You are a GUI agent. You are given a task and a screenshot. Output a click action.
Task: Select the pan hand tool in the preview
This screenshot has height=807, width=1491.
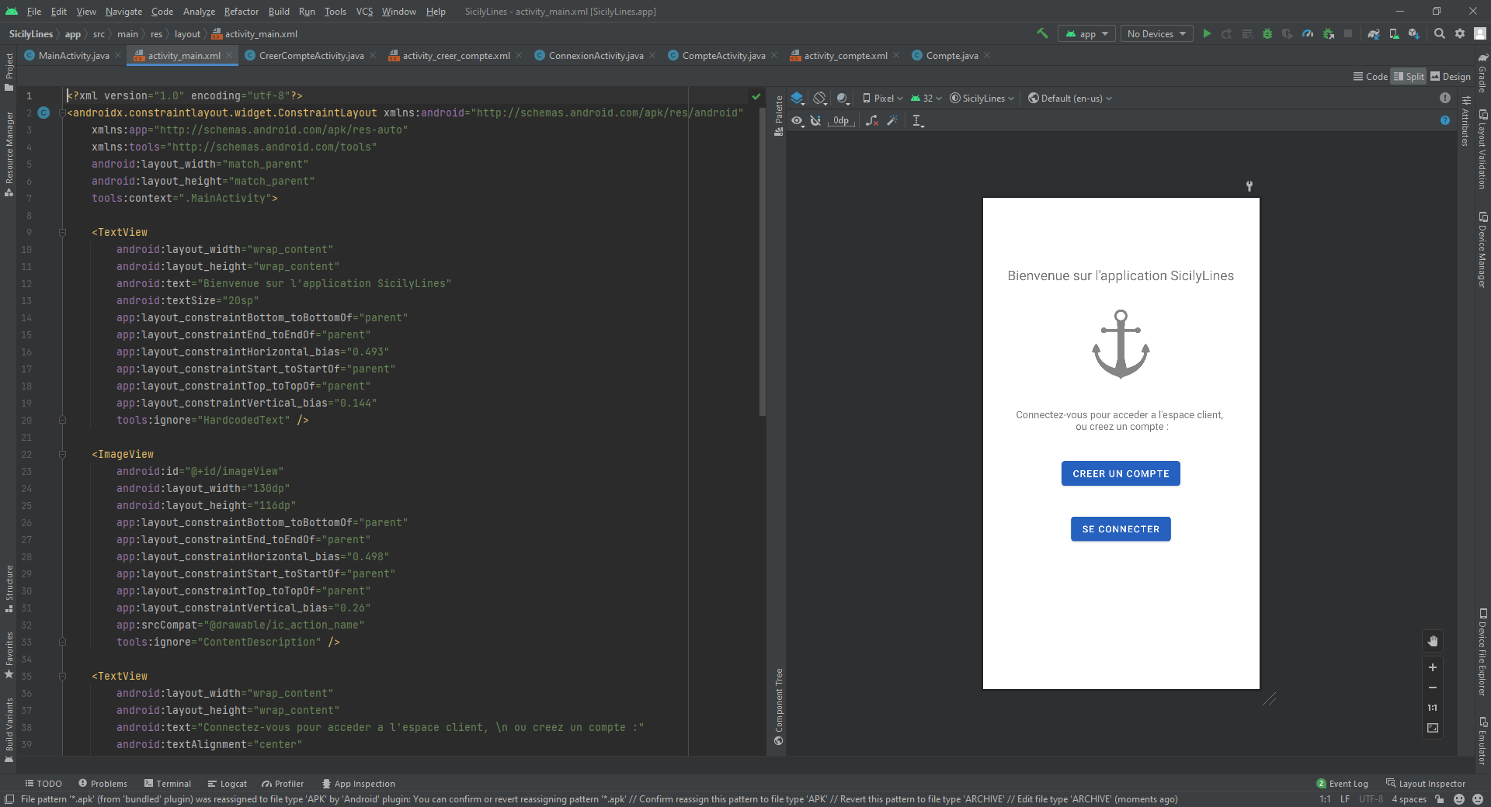point(1433,641)
